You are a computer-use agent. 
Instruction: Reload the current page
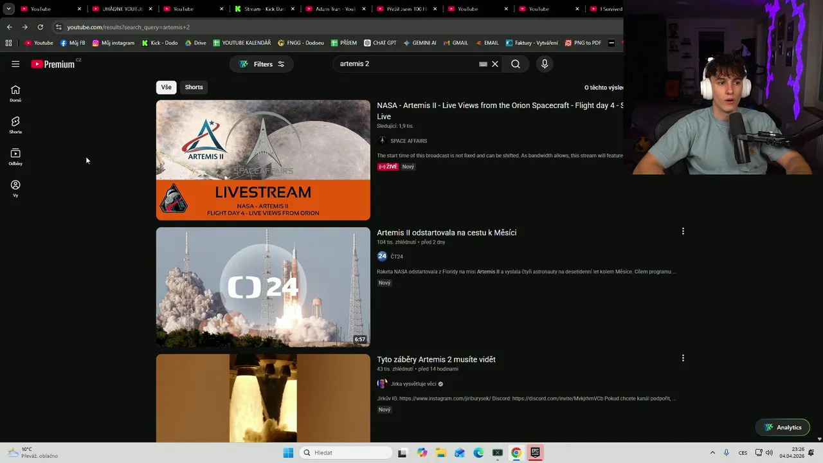(x=40, y=27)
